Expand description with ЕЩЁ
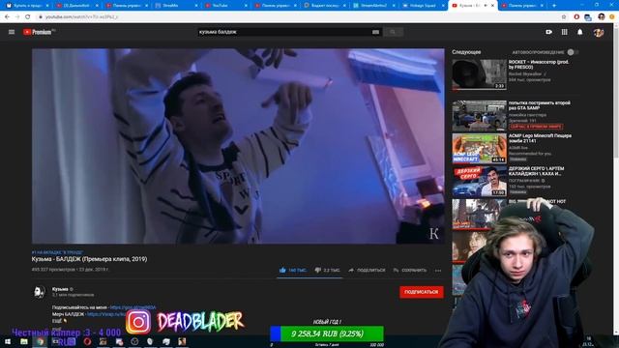619x348 pixels. (57, 321)
